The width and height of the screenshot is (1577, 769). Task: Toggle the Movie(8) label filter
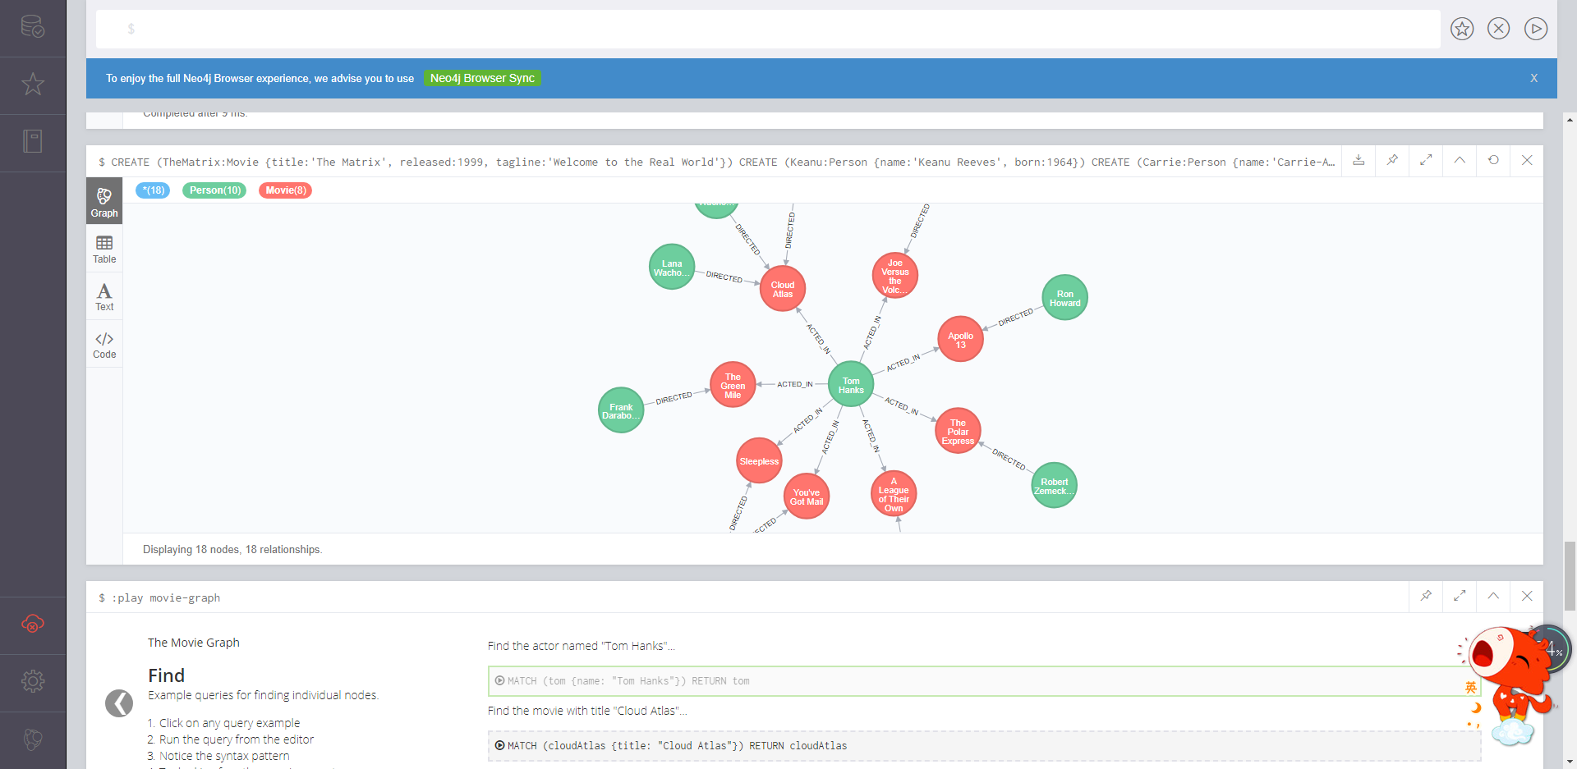(x=285, y=190)
